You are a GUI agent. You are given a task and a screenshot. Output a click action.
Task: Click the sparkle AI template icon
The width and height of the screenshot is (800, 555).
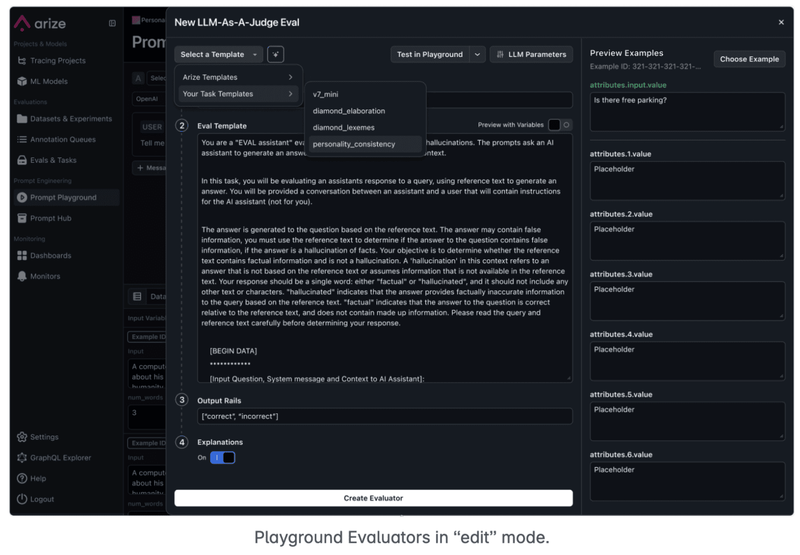coord(275,54)
